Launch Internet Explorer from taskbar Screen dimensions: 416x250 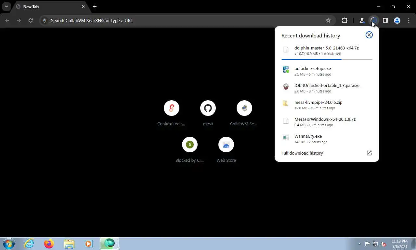tap(29, 243)
